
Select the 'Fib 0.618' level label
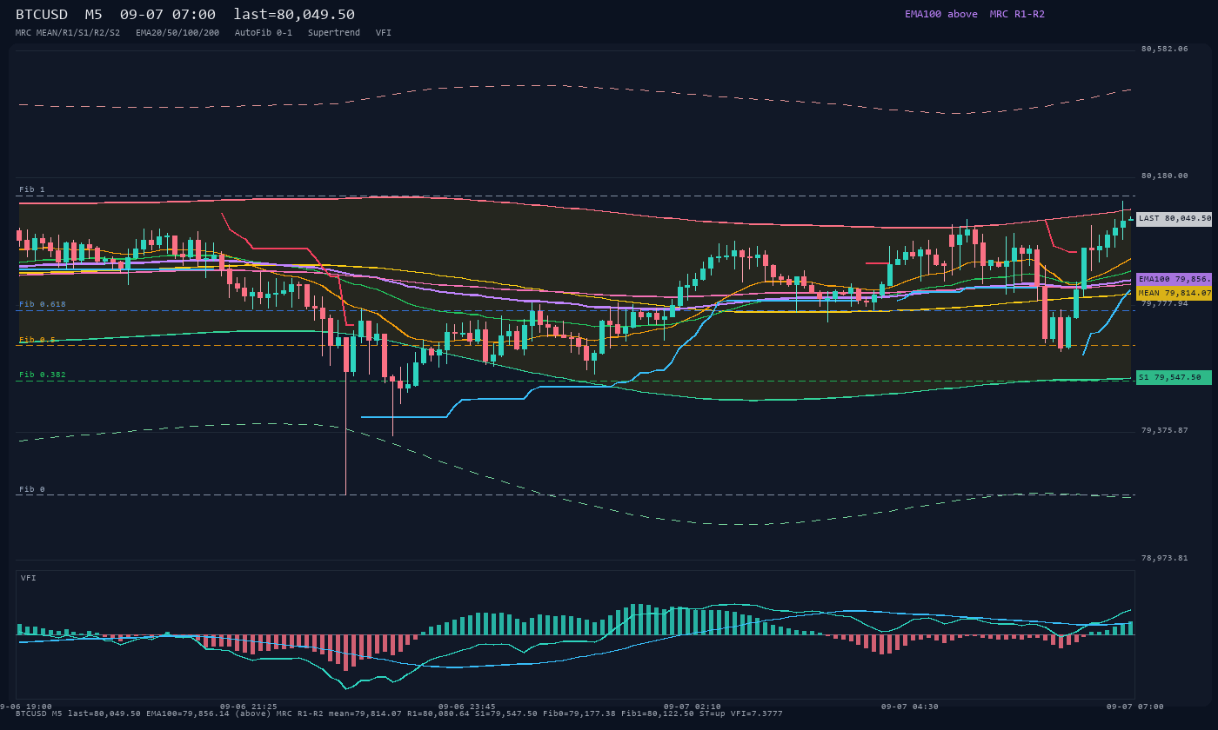point(43,305)
